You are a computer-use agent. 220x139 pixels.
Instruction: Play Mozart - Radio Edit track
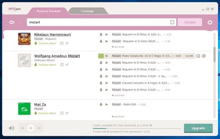tap(107, 104)
